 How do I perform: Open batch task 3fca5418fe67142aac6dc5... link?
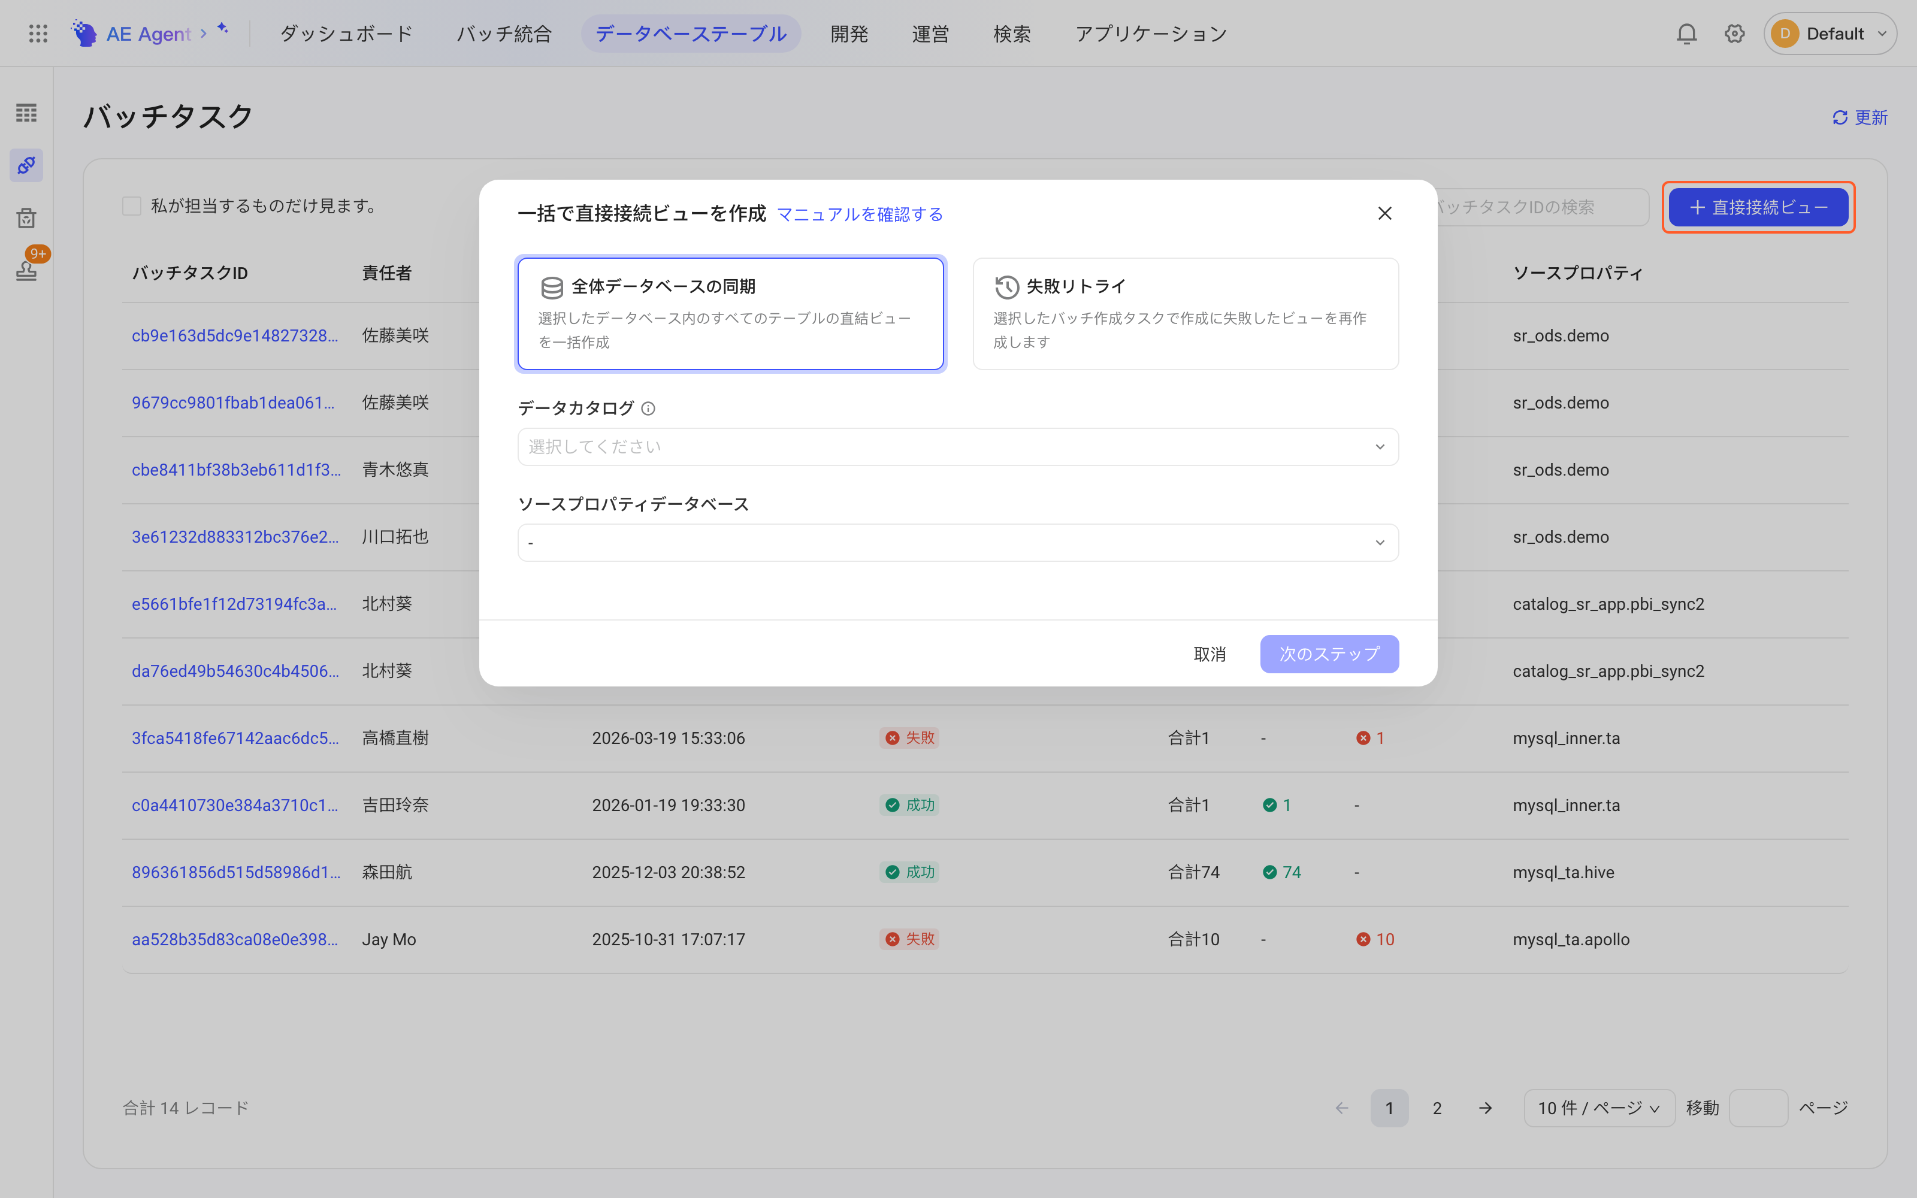(235, 737)
